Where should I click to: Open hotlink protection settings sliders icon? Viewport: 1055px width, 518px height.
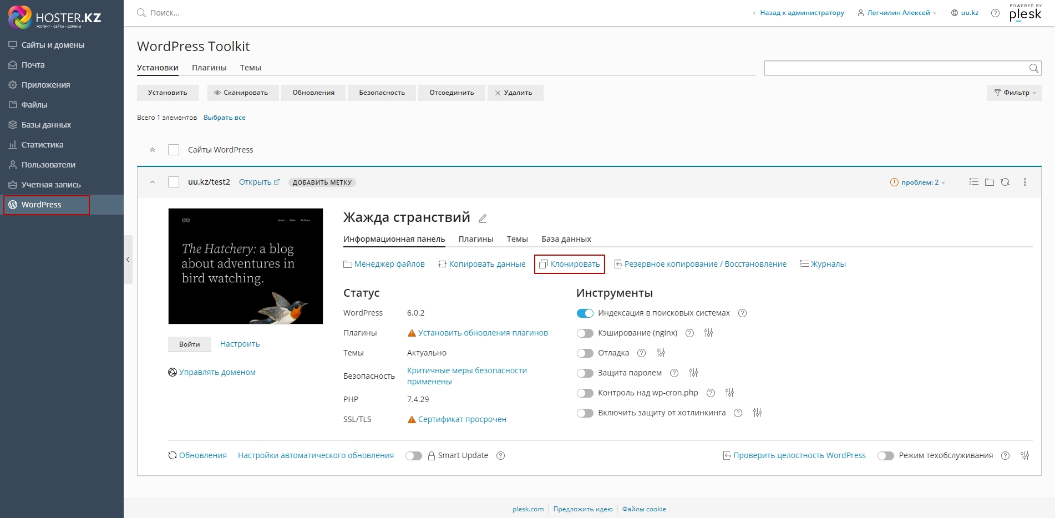(x=757, y=413)
